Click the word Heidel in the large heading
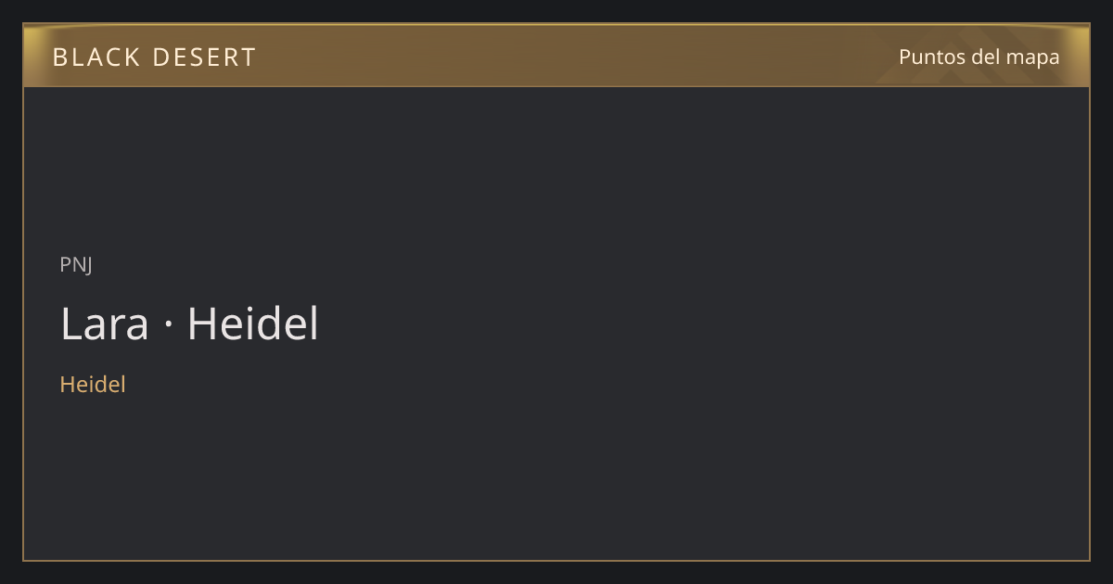1113x584 pixels. [253, 324]
